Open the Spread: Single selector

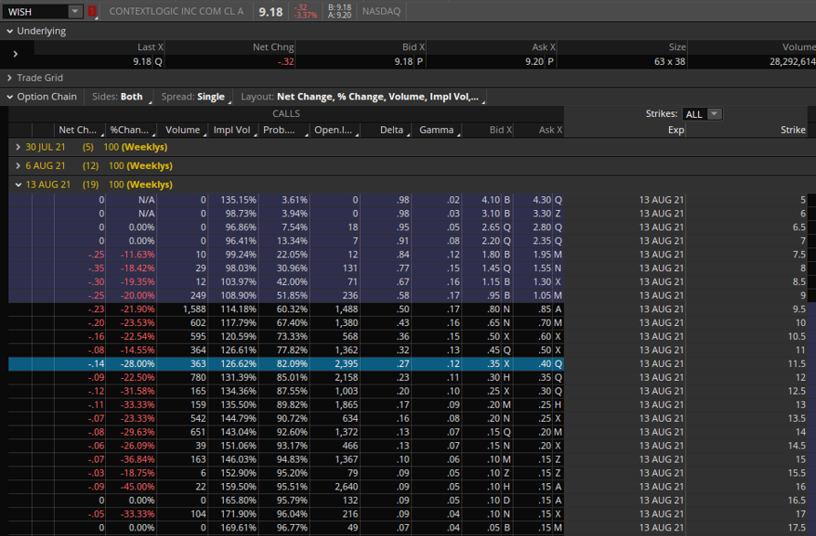click(193, 97)
